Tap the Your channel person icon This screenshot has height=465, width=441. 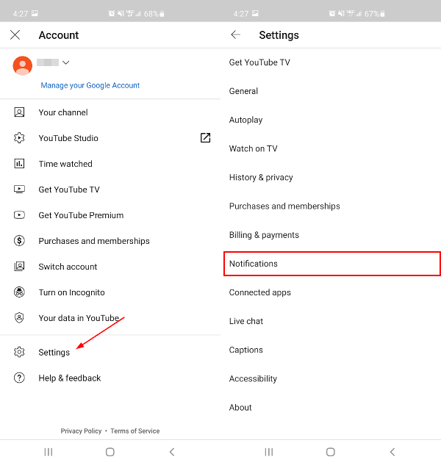tap(19, 112)
